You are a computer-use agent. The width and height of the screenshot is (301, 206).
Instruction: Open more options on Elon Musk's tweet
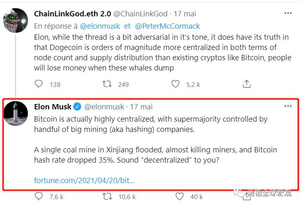point(288,106)
